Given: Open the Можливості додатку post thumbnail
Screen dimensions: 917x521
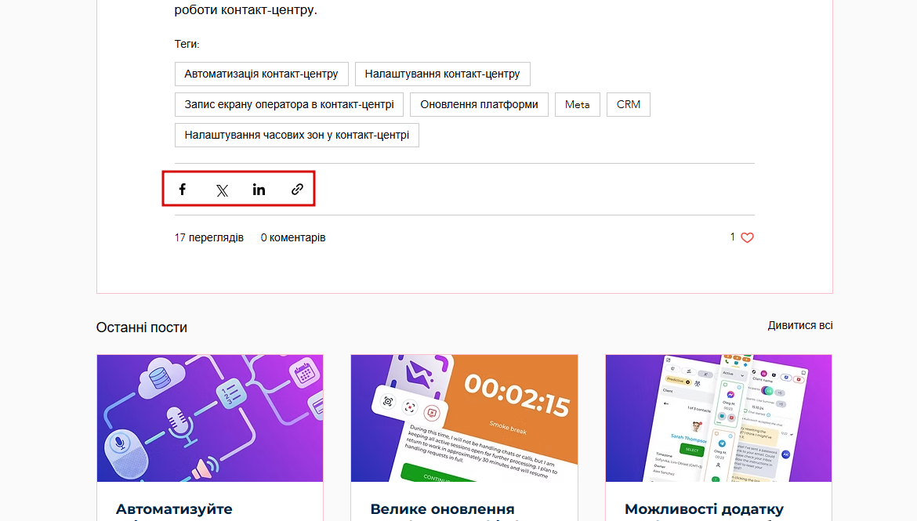Looking at the screenshot, I should (x=719, y=418).
